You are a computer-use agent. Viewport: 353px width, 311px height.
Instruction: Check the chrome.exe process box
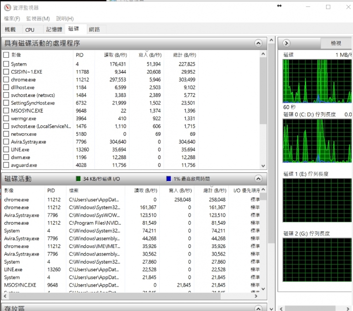click(x=6, y=80)
